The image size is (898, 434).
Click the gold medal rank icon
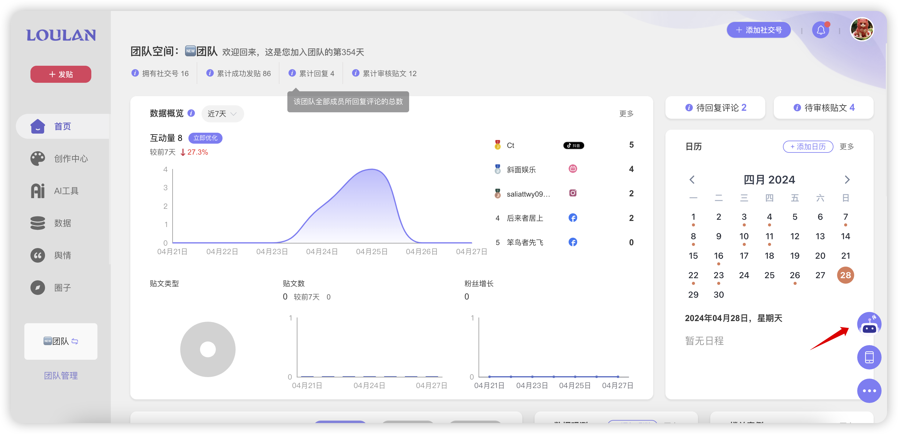coord(497,145)
